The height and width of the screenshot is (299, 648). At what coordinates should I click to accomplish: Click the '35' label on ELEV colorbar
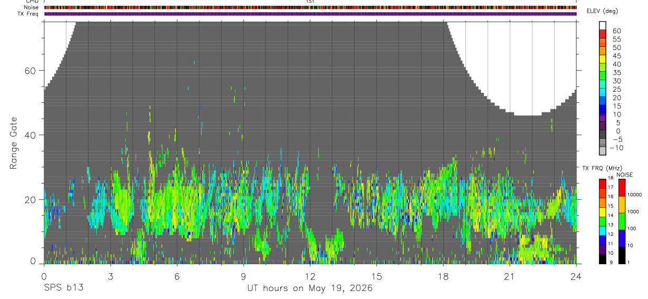pyautogui.click(x=616, y=73)
